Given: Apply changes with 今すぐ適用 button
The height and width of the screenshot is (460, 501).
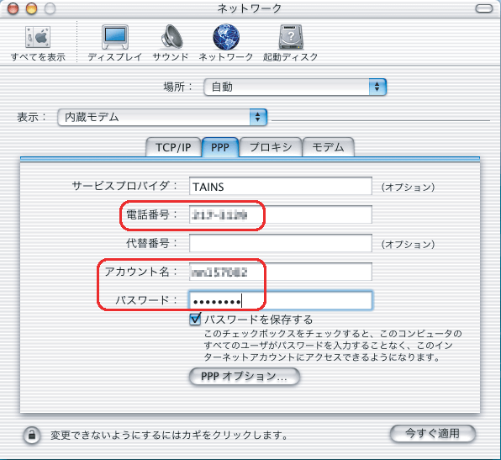Looking at the screenshot, I should (x=433, y=434).
